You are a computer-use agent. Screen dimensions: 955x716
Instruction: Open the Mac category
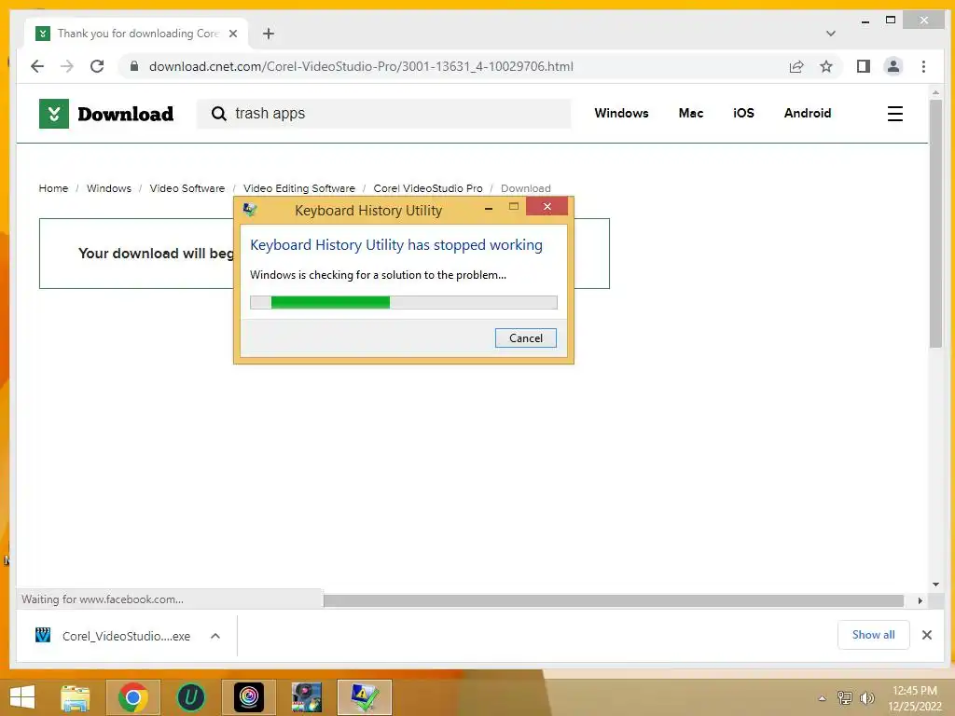pyautogui.click(x=691, y=113)
